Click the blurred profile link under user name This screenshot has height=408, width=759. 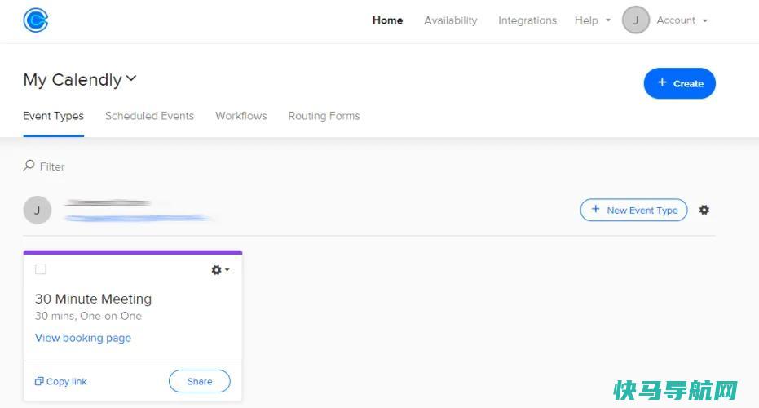138,219
